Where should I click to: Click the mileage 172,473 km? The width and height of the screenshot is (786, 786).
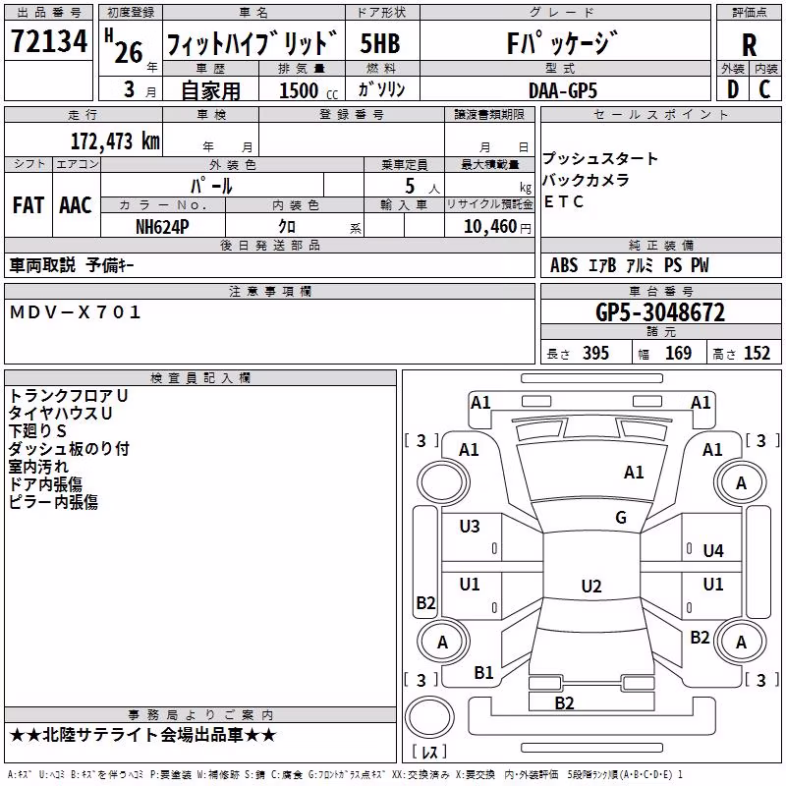coord(115,140)
